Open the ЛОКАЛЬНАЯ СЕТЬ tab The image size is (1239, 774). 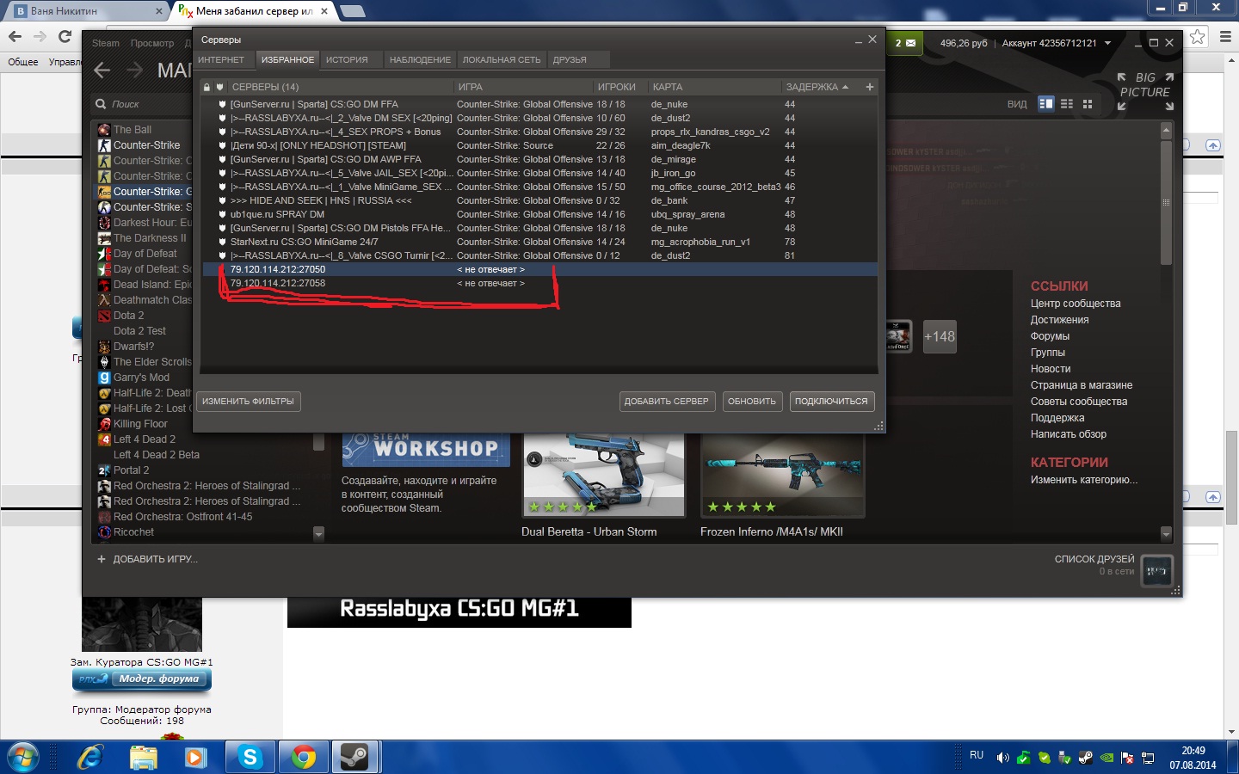click(502, 60)
